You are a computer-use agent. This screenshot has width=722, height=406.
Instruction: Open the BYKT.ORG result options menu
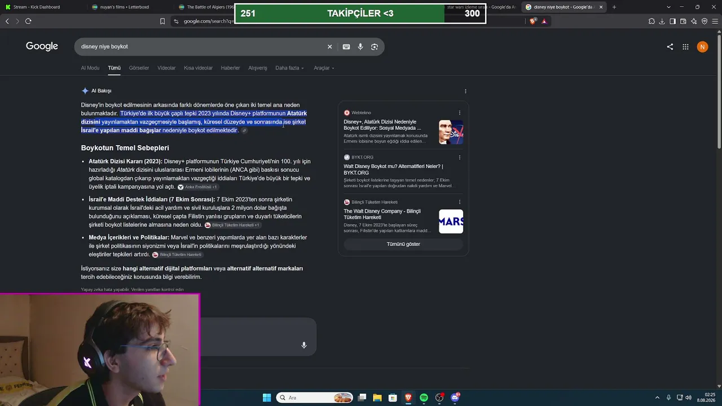point(460,157)
